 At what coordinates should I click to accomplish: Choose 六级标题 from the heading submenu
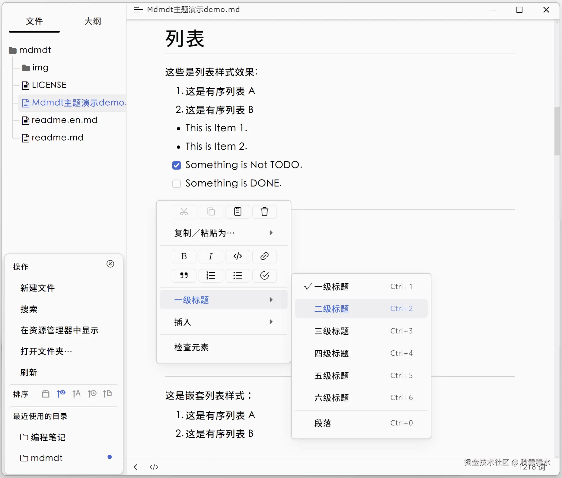click(x=361, y=397)
